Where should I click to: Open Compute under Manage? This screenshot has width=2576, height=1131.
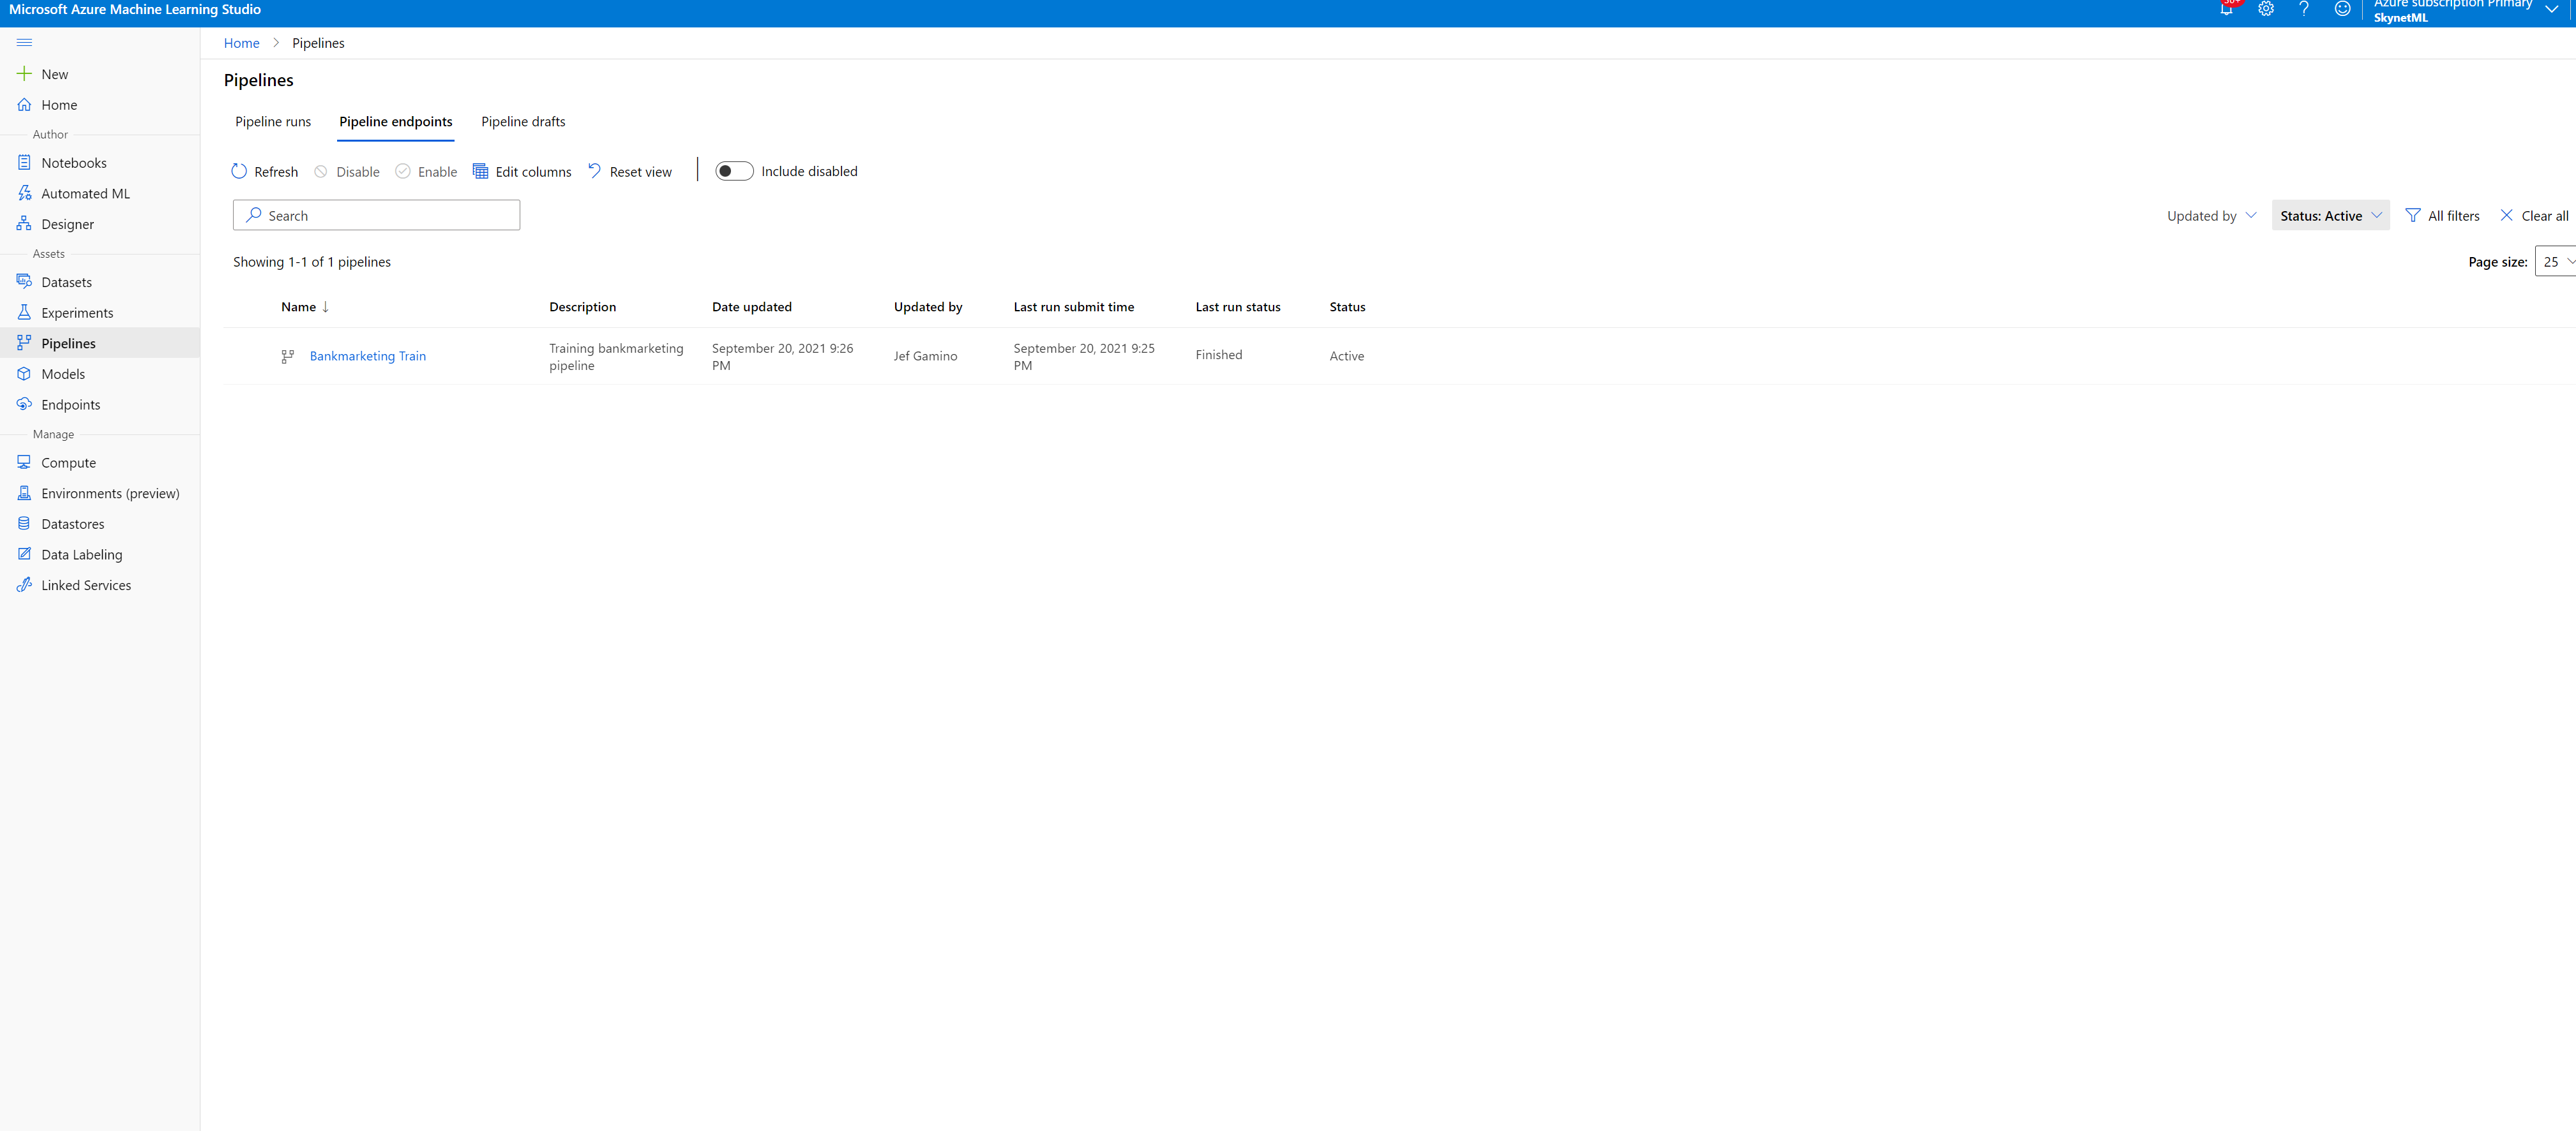tap(69, 462)
